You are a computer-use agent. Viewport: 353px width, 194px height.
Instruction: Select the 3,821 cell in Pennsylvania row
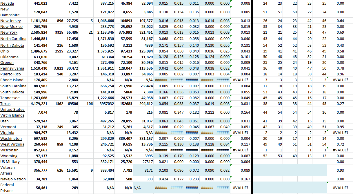click(x=59, y=68)
